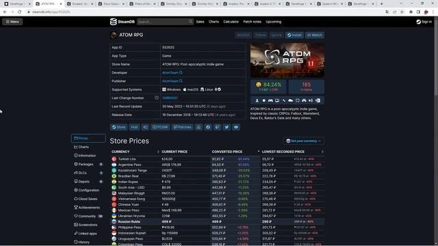Click the YouTube icon
Screen dimensions: 438x246
point(236,127)
